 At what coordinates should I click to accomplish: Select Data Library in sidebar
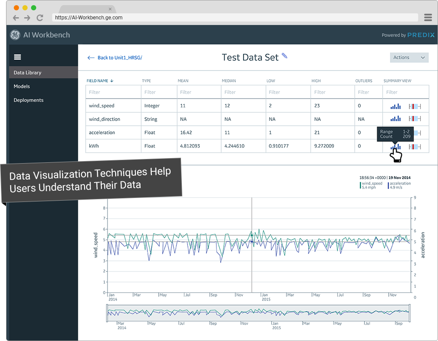[x=44, y=73]
